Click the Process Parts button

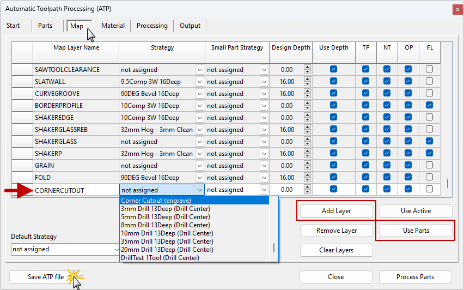click(x=415, y=277)
